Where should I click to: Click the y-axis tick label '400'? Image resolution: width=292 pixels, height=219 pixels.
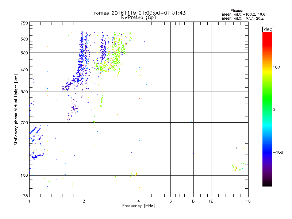(24, 70)
